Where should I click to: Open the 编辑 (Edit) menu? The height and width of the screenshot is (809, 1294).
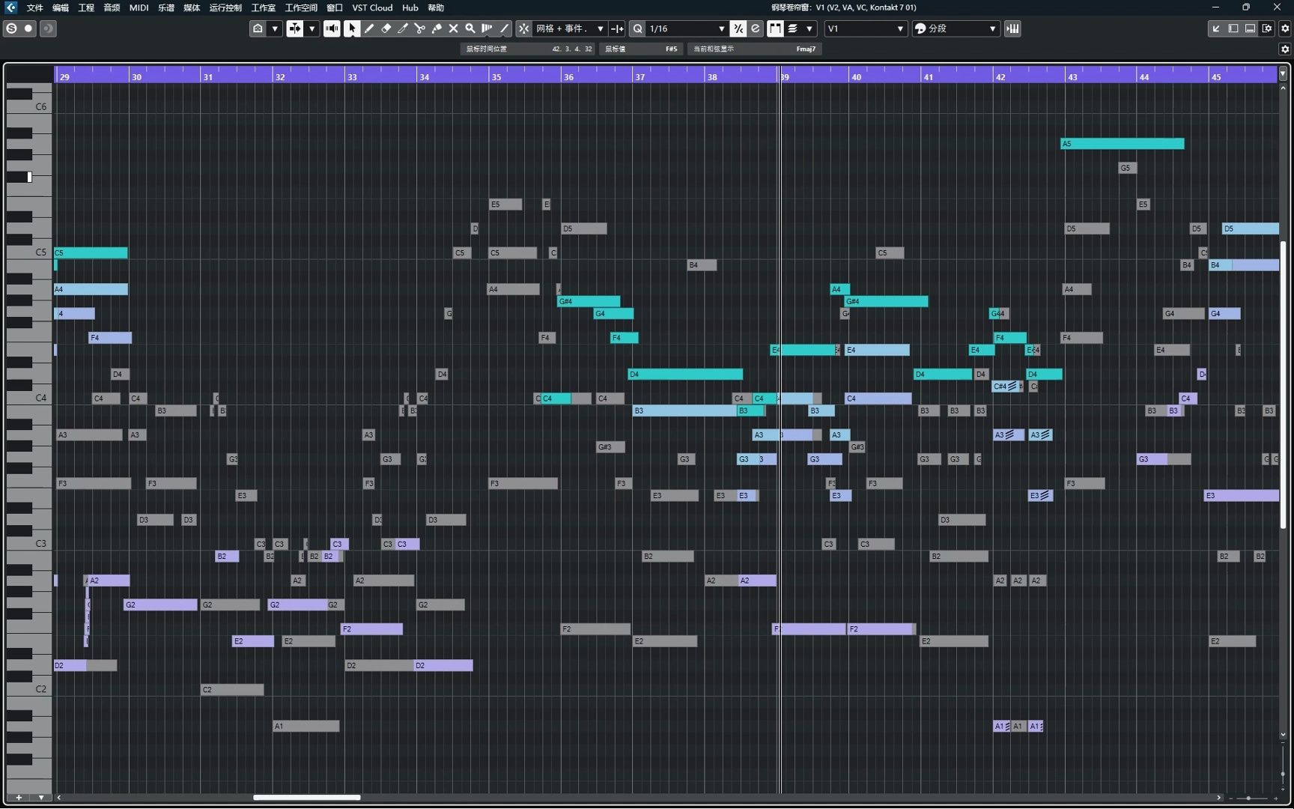click(61, 7)
